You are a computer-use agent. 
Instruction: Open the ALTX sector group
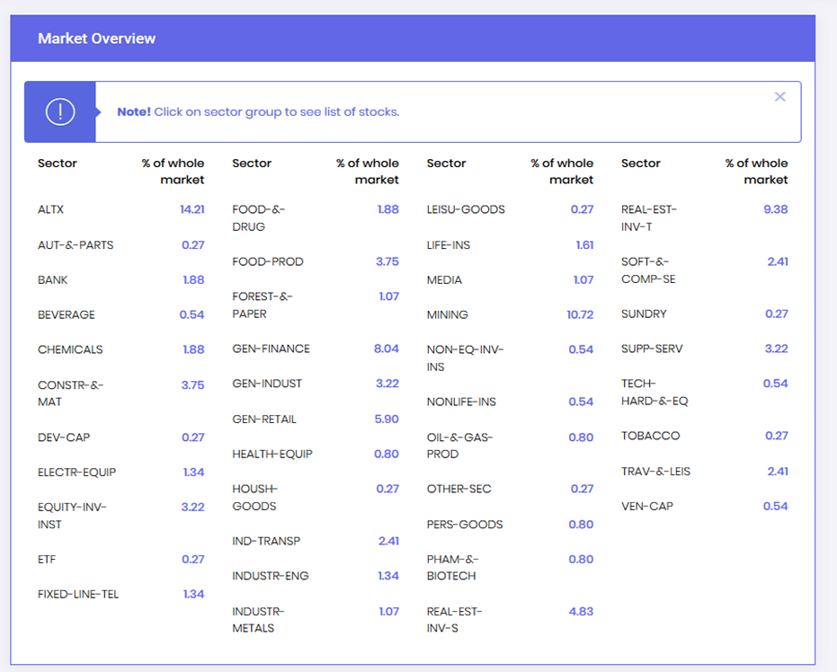point(51,209)
